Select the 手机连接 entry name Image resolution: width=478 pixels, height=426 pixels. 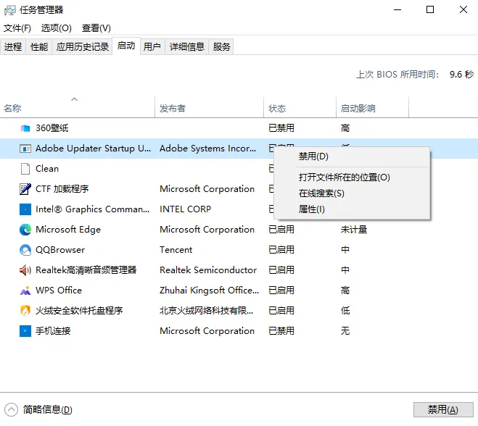[x=53, y=331]
